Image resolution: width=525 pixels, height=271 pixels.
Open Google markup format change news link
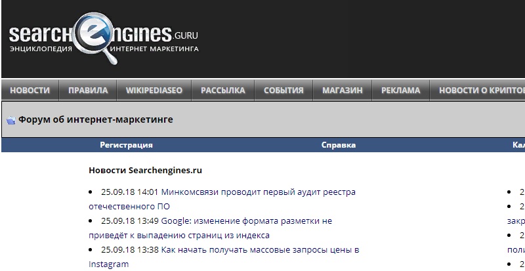tap(211, 228)
